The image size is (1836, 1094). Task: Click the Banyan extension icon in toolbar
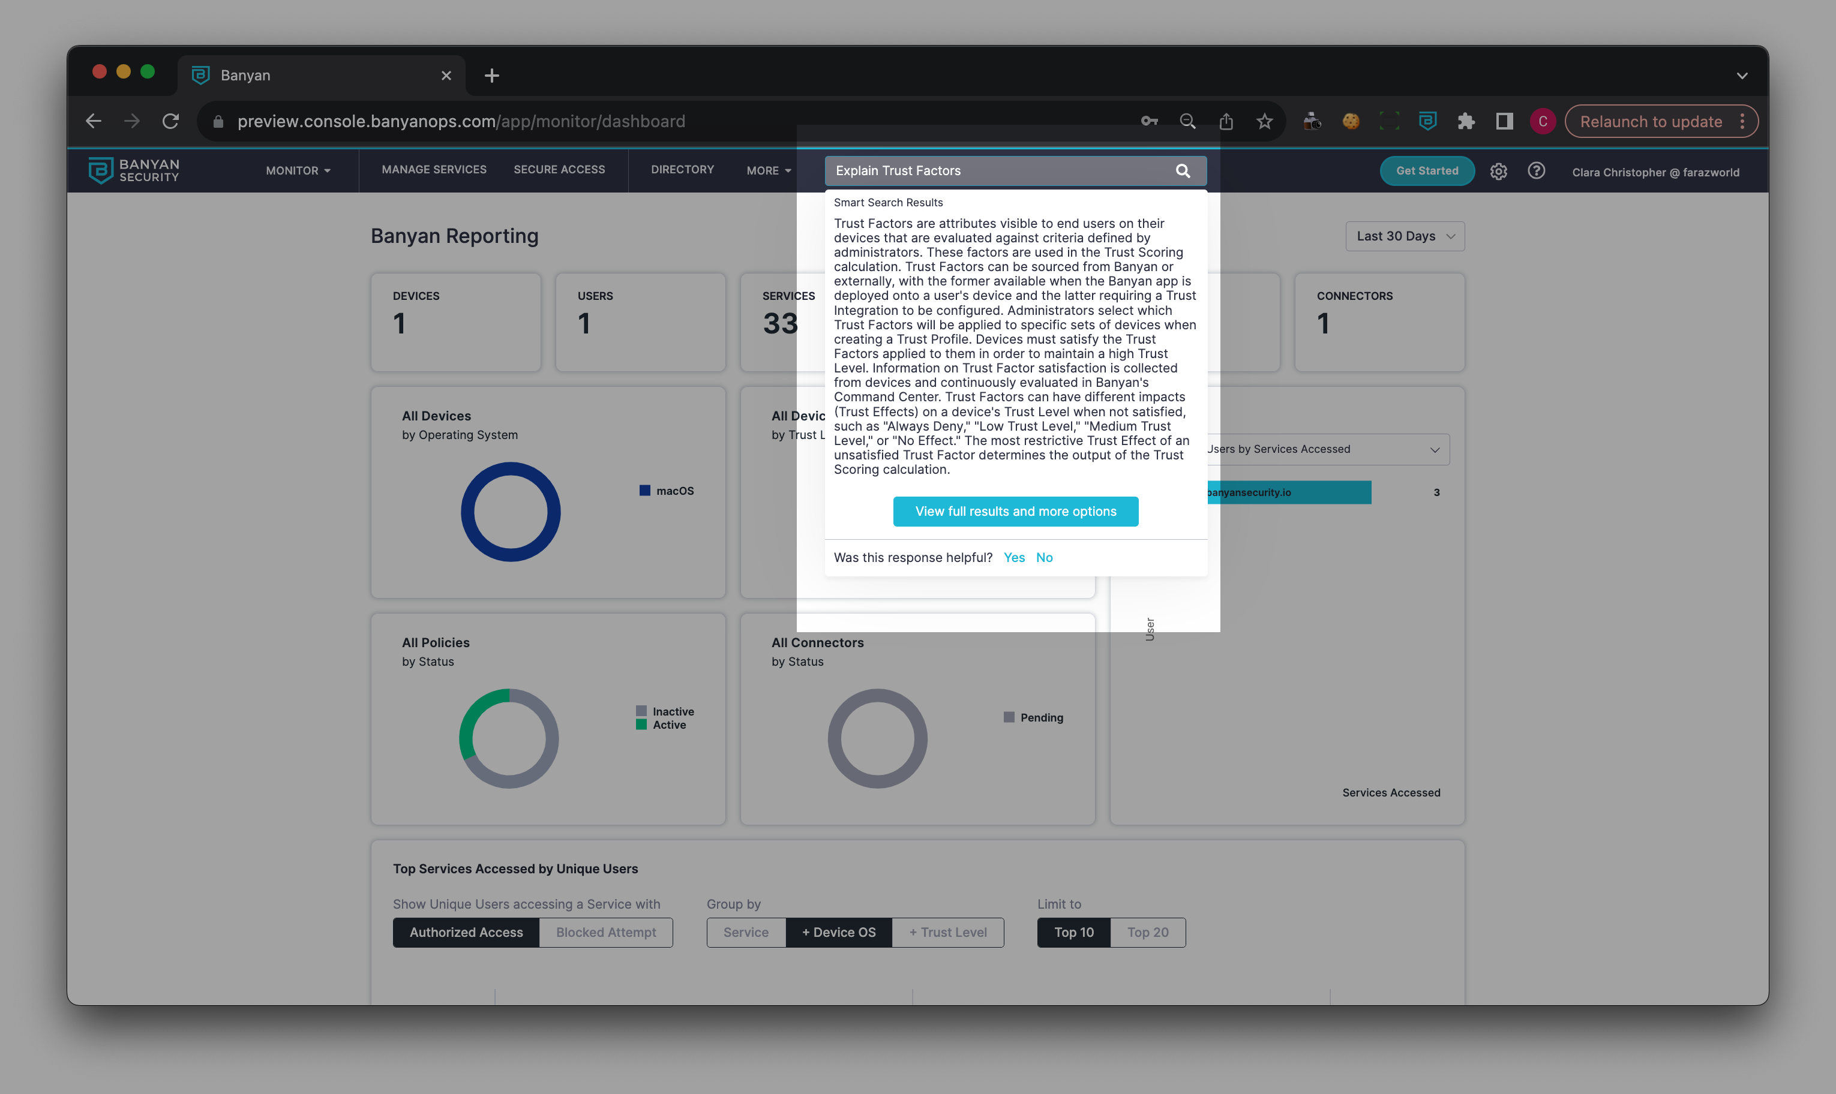click(1427, 122)
